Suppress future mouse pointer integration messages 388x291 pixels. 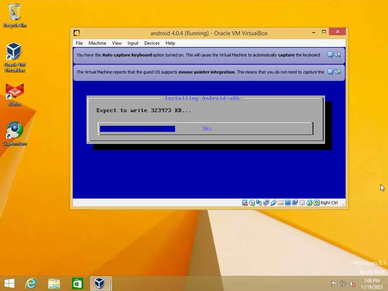click(338, 72)
